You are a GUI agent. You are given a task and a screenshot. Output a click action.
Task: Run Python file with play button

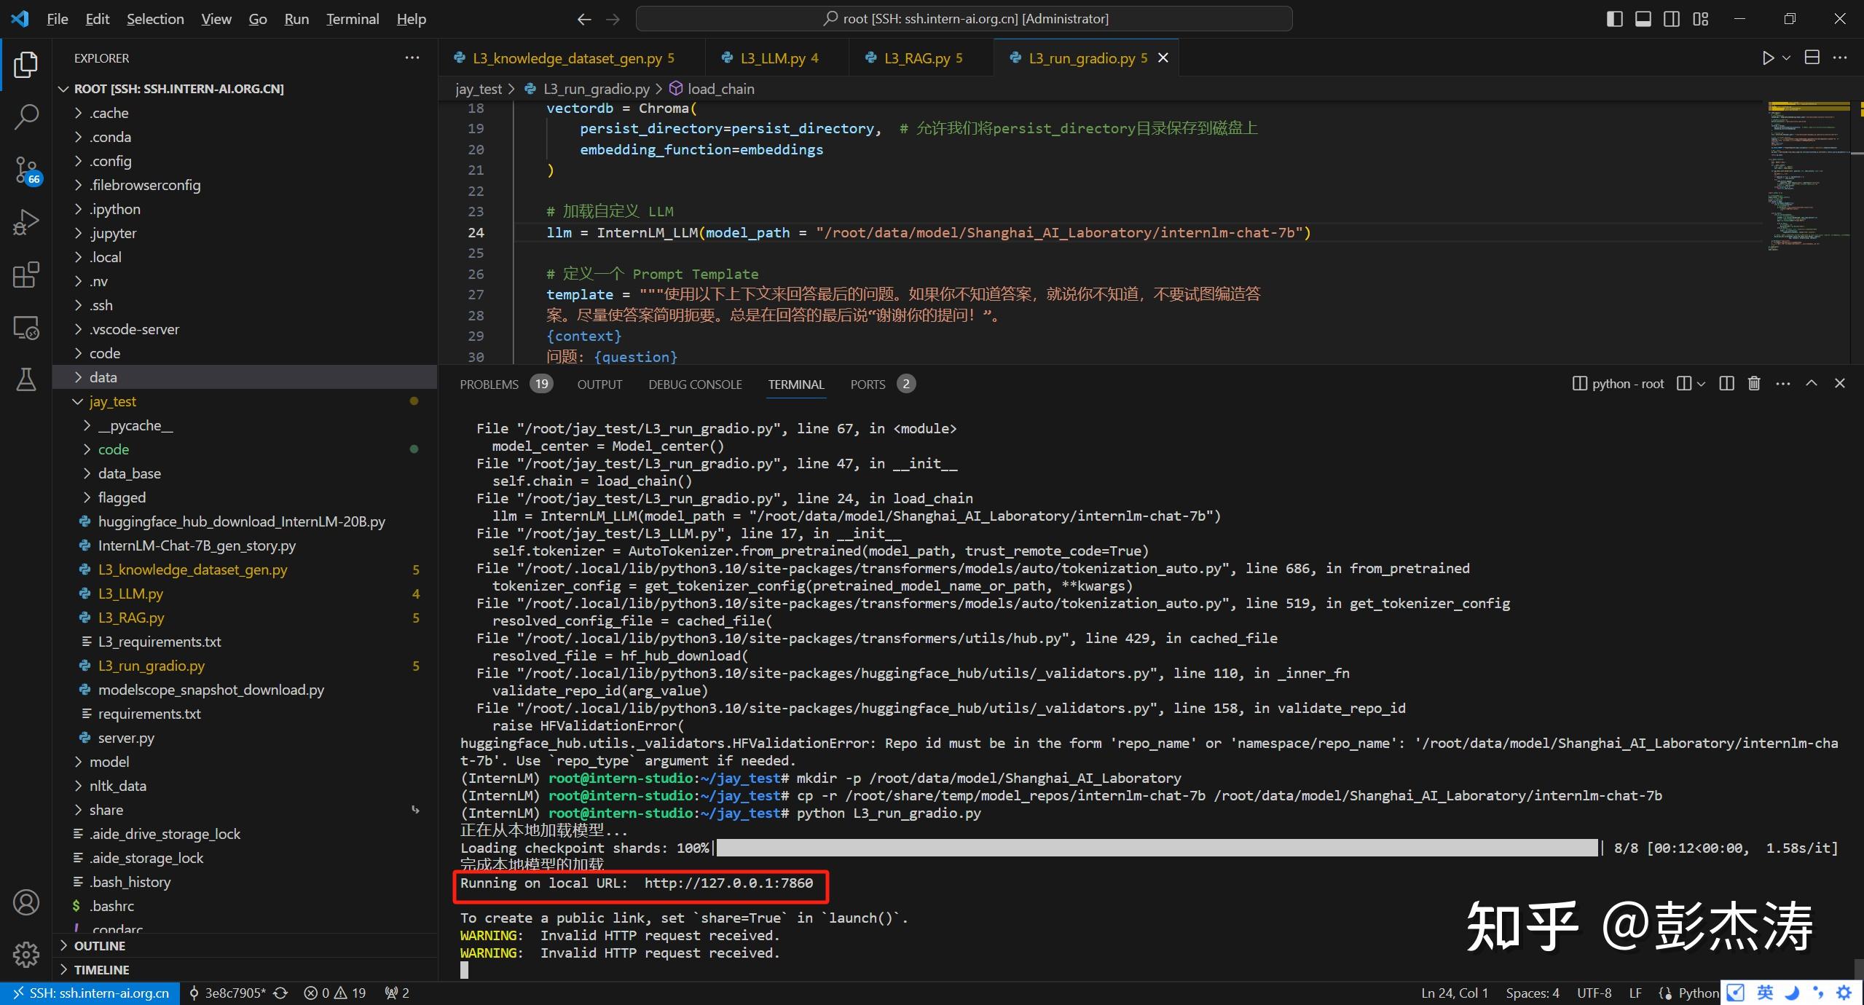(x=1767, y=58)
